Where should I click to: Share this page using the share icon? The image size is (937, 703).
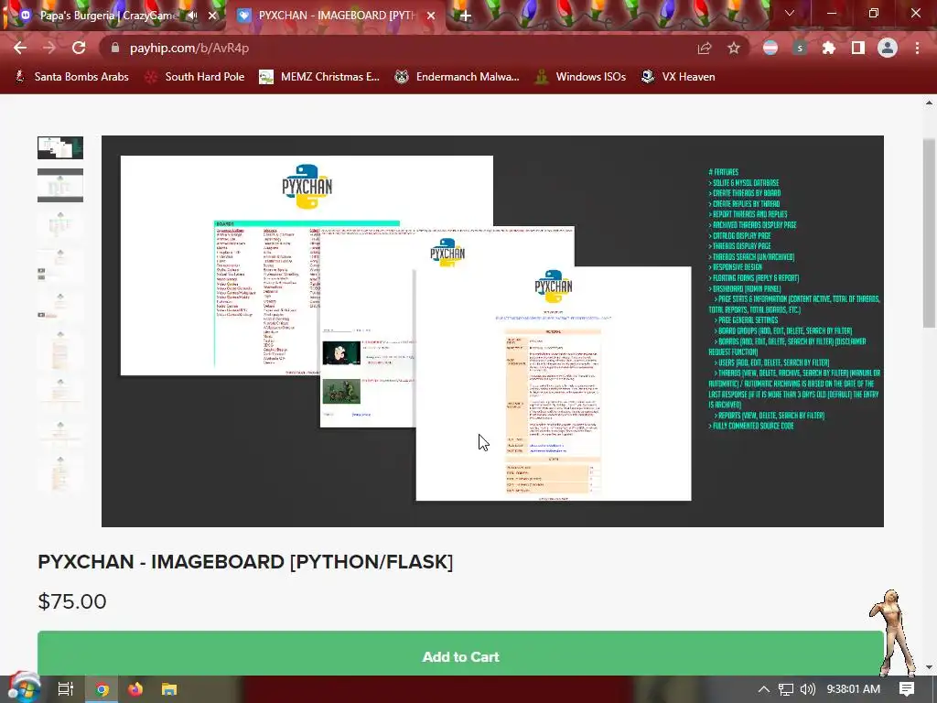(x=705, y=48)
